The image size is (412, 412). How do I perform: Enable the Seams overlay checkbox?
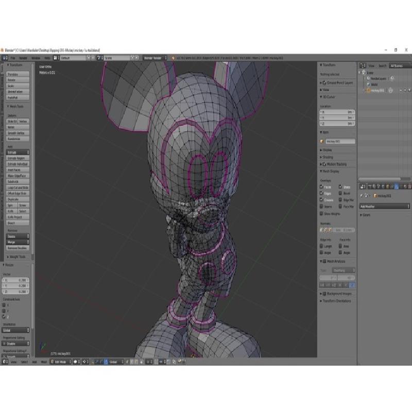pyautogui.click(x=322, y=207)
